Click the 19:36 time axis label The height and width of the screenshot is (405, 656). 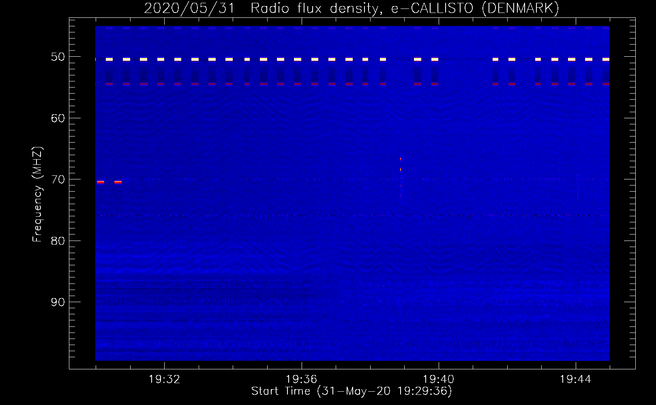tap(301, 379)
